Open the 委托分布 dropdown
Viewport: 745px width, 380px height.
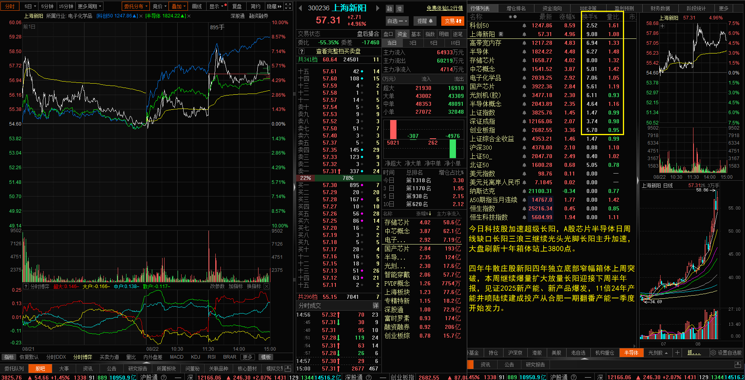click(136, 6)
